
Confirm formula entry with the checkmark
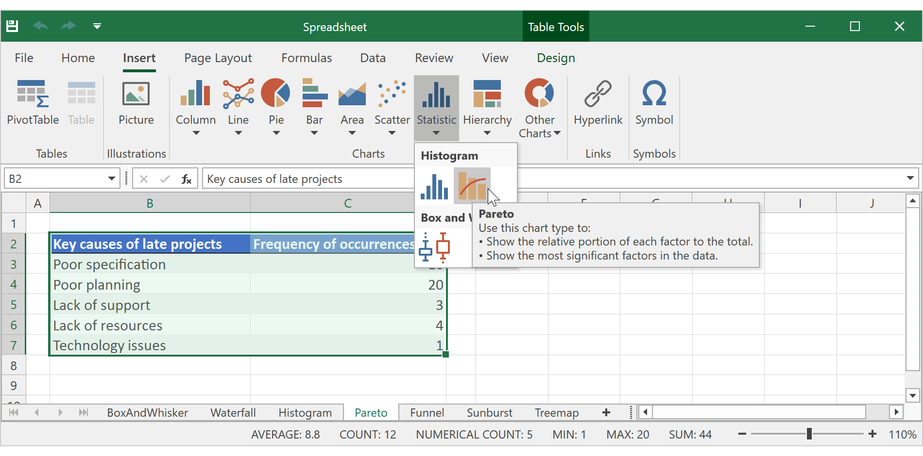point(165,179)
